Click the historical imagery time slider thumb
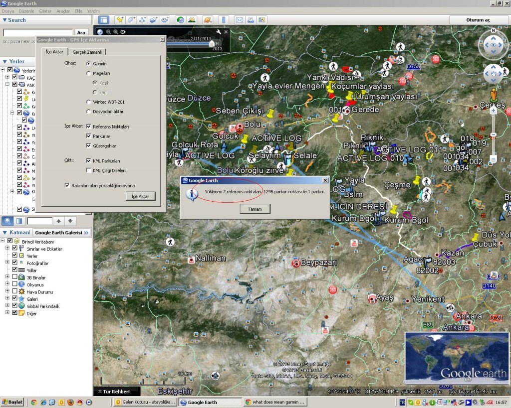Viewport: 511px width, 408px height. click(x=212, y=43)
